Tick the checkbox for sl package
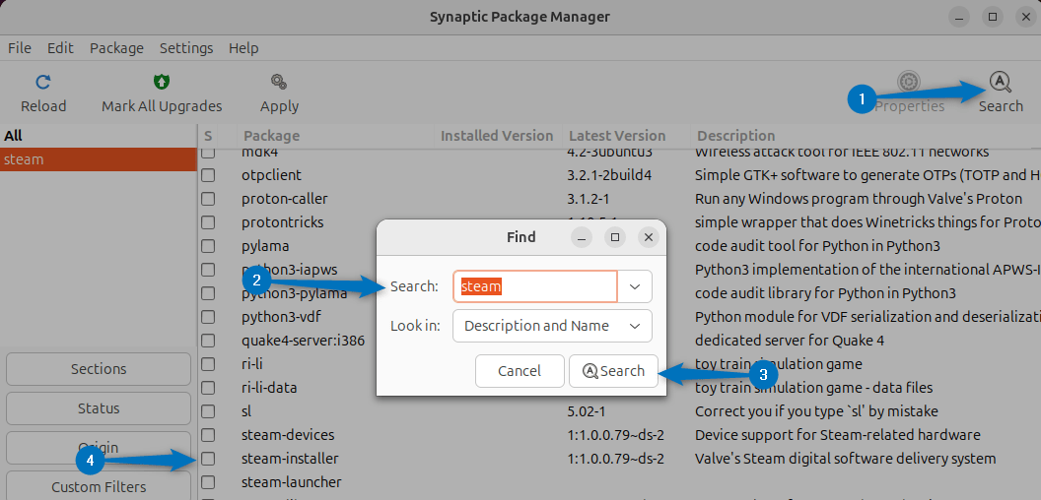 coord(208,411)
